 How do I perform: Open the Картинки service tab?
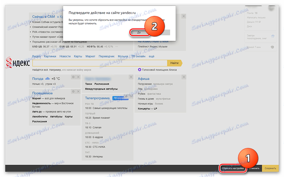[50, 56]
